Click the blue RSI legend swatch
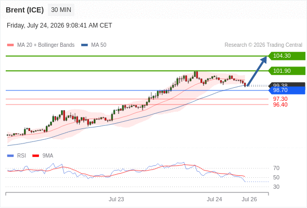This screenshot has height=208, width=307. point(10,156)
